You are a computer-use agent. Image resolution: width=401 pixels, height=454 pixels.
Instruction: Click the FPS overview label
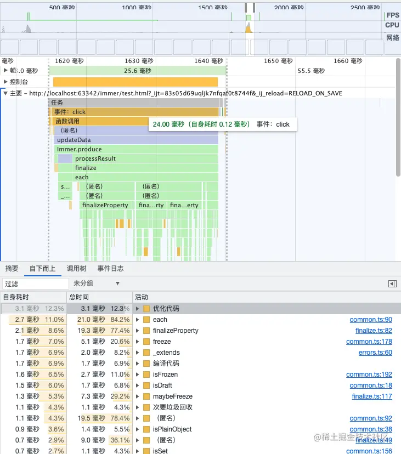[x=393, y=15]
